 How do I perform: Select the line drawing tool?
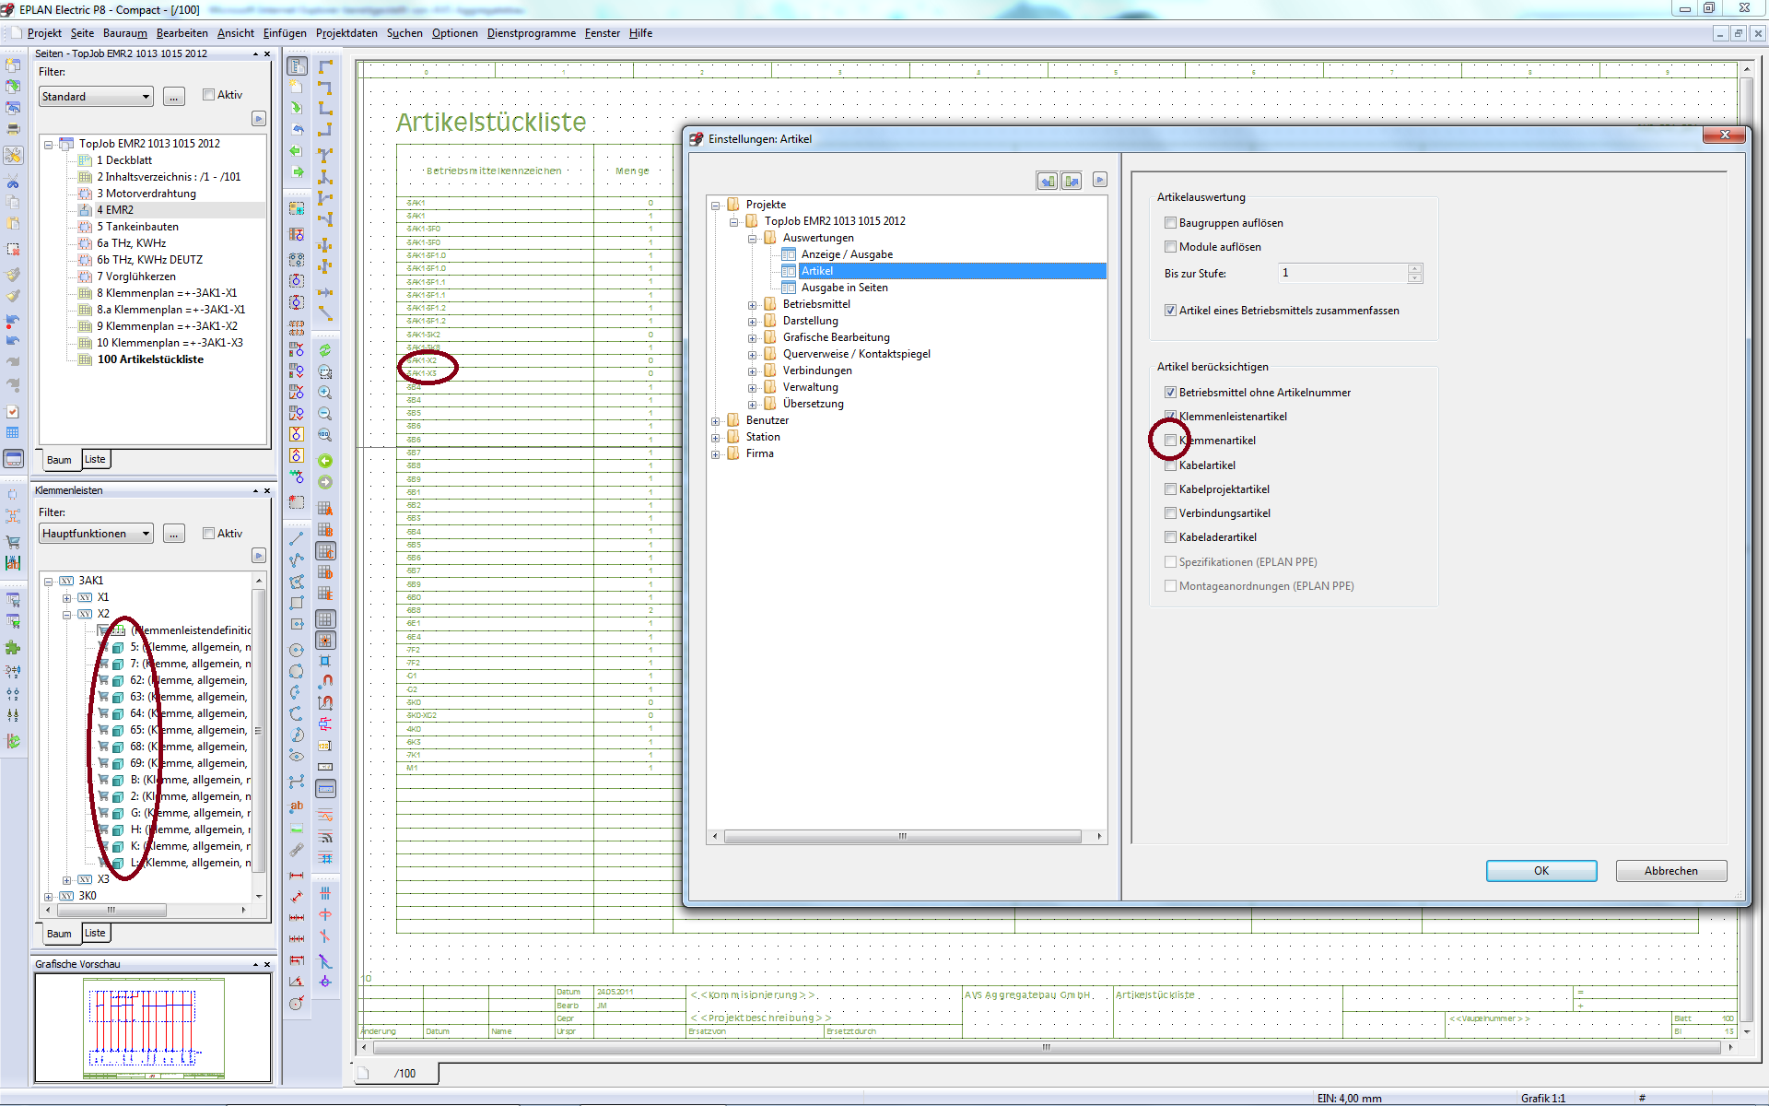(297, 538)
